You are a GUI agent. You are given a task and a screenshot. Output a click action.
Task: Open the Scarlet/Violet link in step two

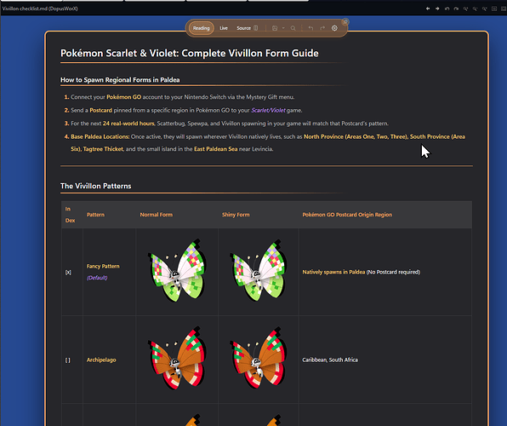coord(268,110)
